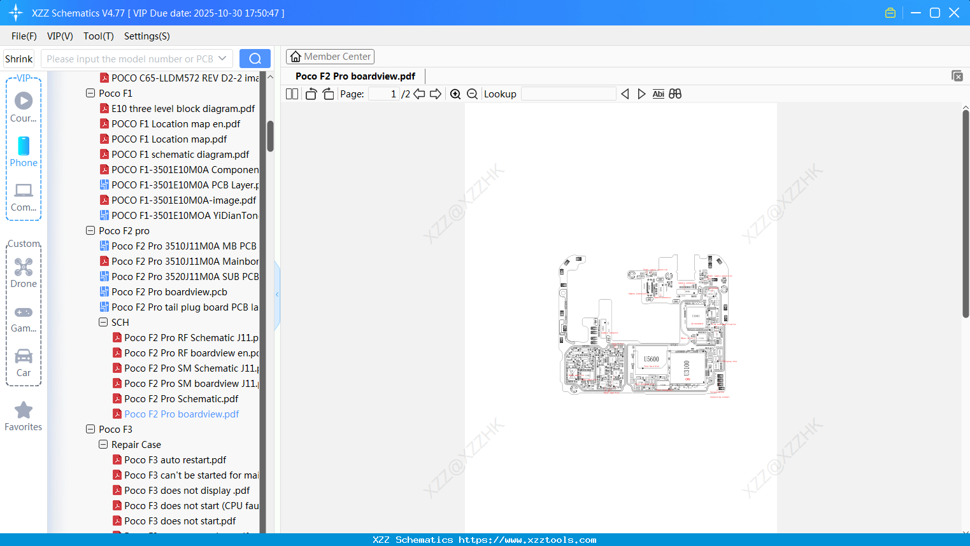Select the Computer category icon

pos(24,197)
